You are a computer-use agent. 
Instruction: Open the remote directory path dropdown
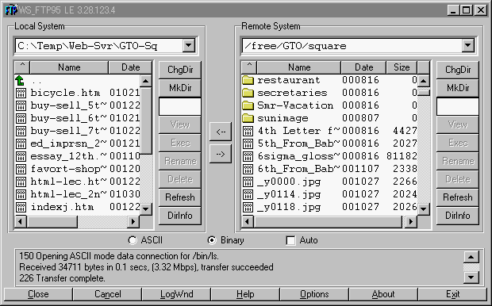point(468,46)
